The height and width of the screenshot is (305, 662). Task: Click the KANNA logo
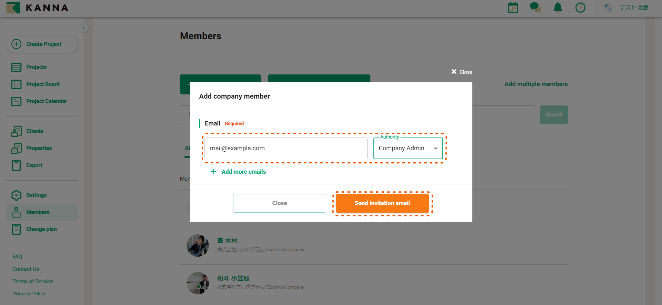coord(37,8)
